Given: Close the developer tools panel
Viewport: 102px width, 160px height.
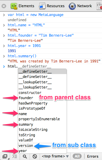Looking at the screenshot, I should coord(4,6).
